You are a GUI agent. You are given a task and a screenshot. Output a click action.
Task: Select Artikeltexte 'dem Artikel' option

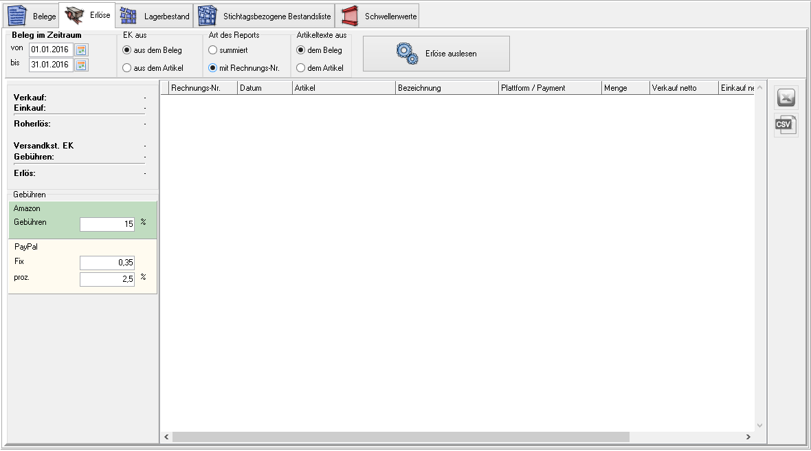[x=301, y=68]
